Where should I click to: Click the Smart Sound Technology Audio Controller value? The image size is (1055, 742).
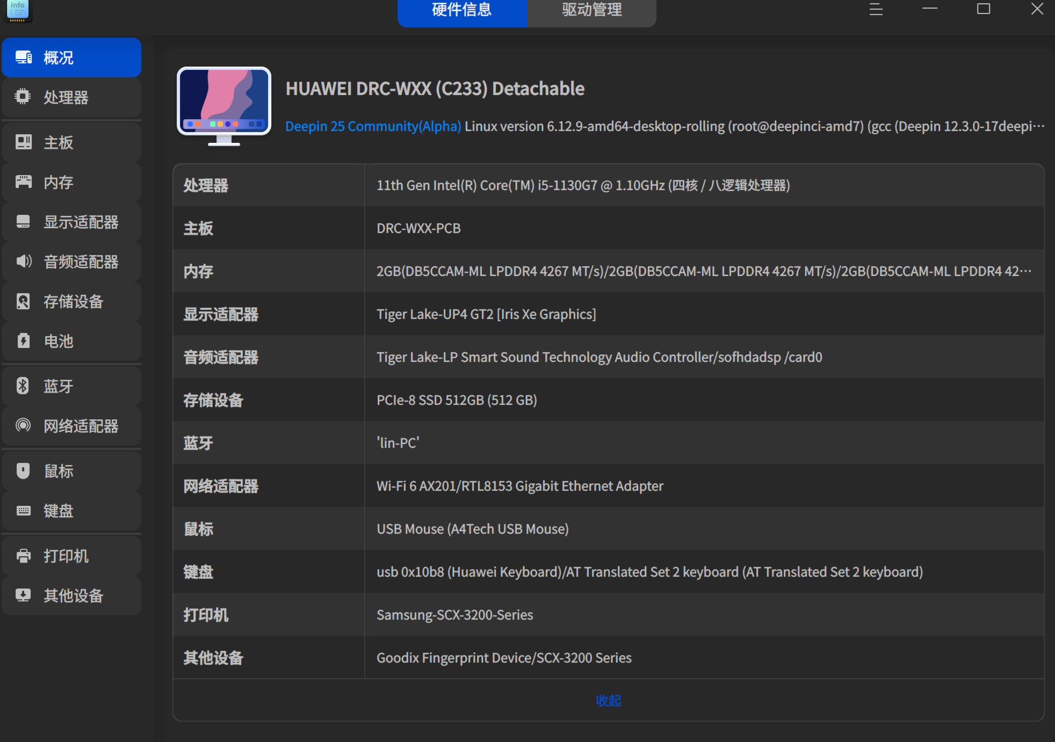[599, 357]
